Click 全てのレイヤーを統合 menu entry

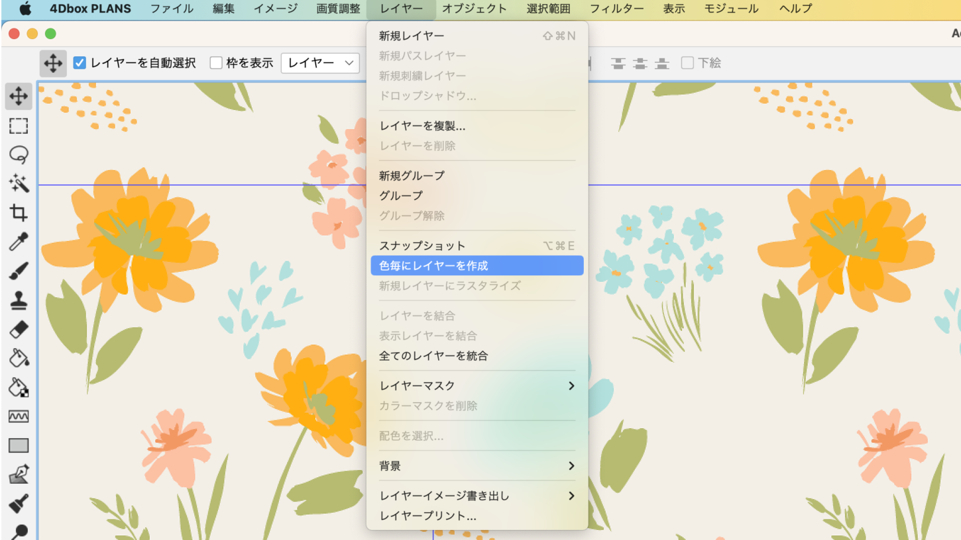[x=433, y=355]
